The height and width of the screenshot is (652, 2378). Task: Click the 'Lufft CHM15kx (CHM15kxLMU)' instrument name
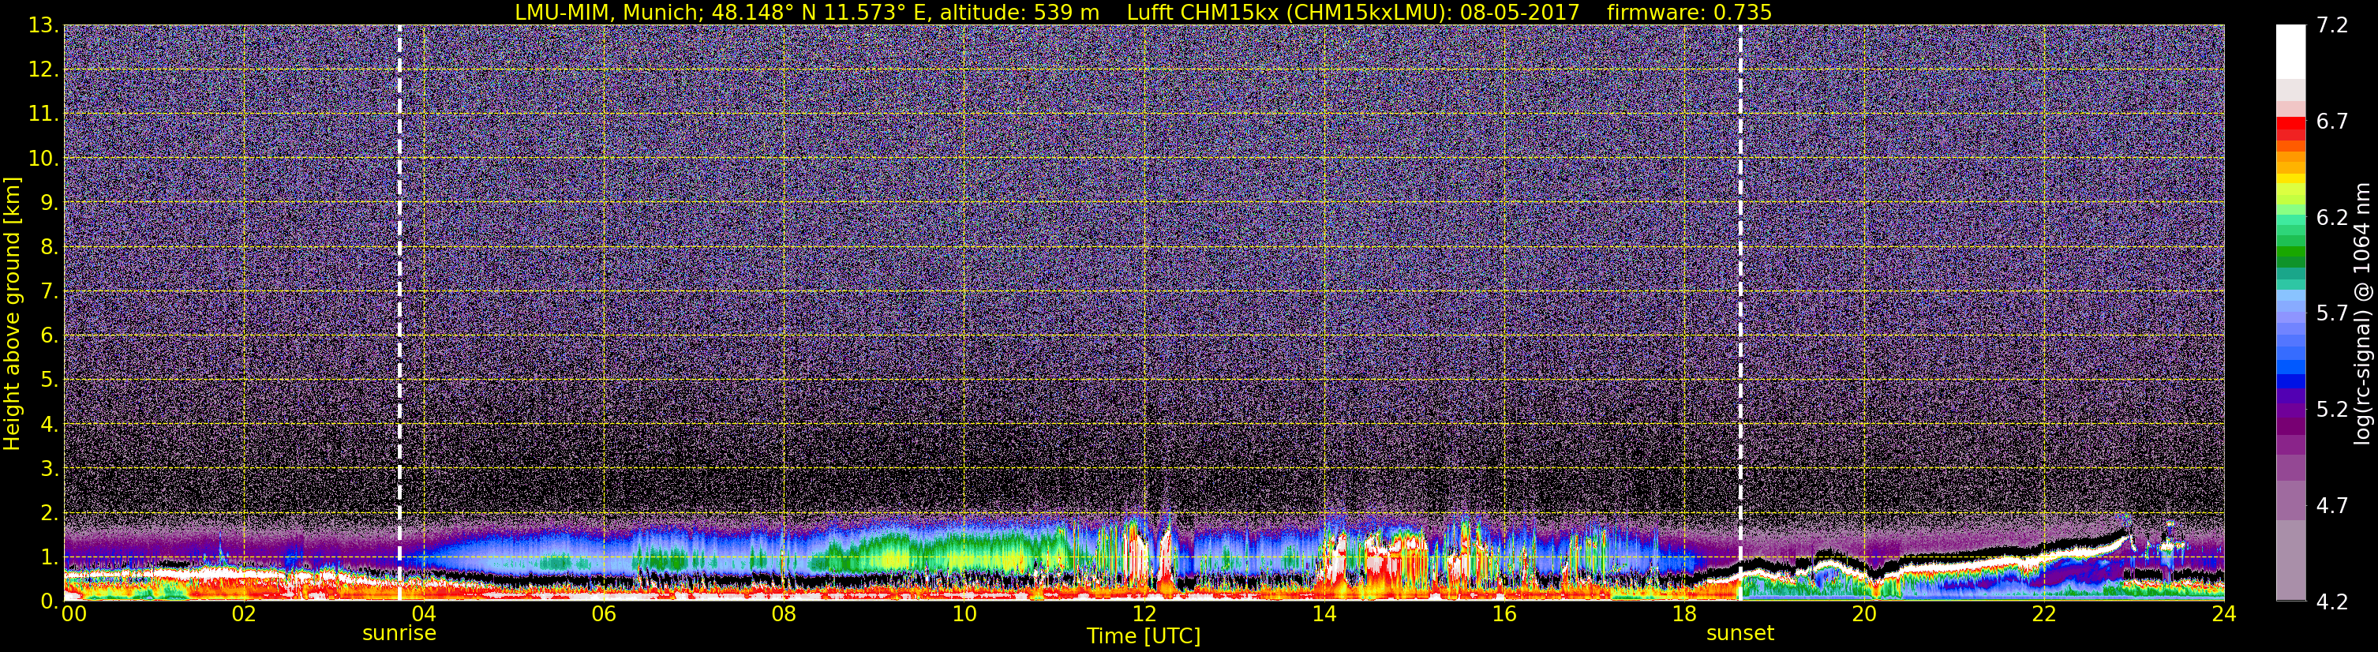coord(1286,12)
